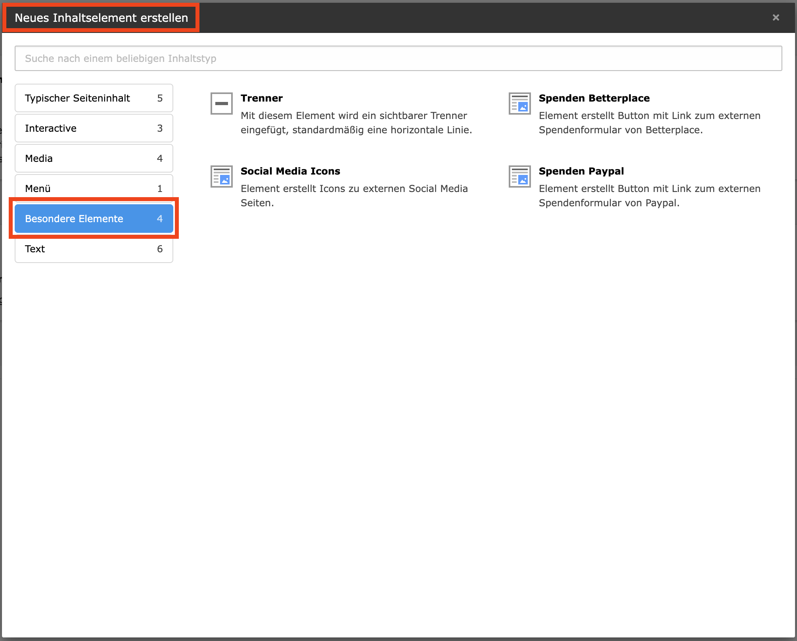The height and width of the screenshot is (641, 797).
Task: Click the Trenner description text
Action: (x=356, y=123)
